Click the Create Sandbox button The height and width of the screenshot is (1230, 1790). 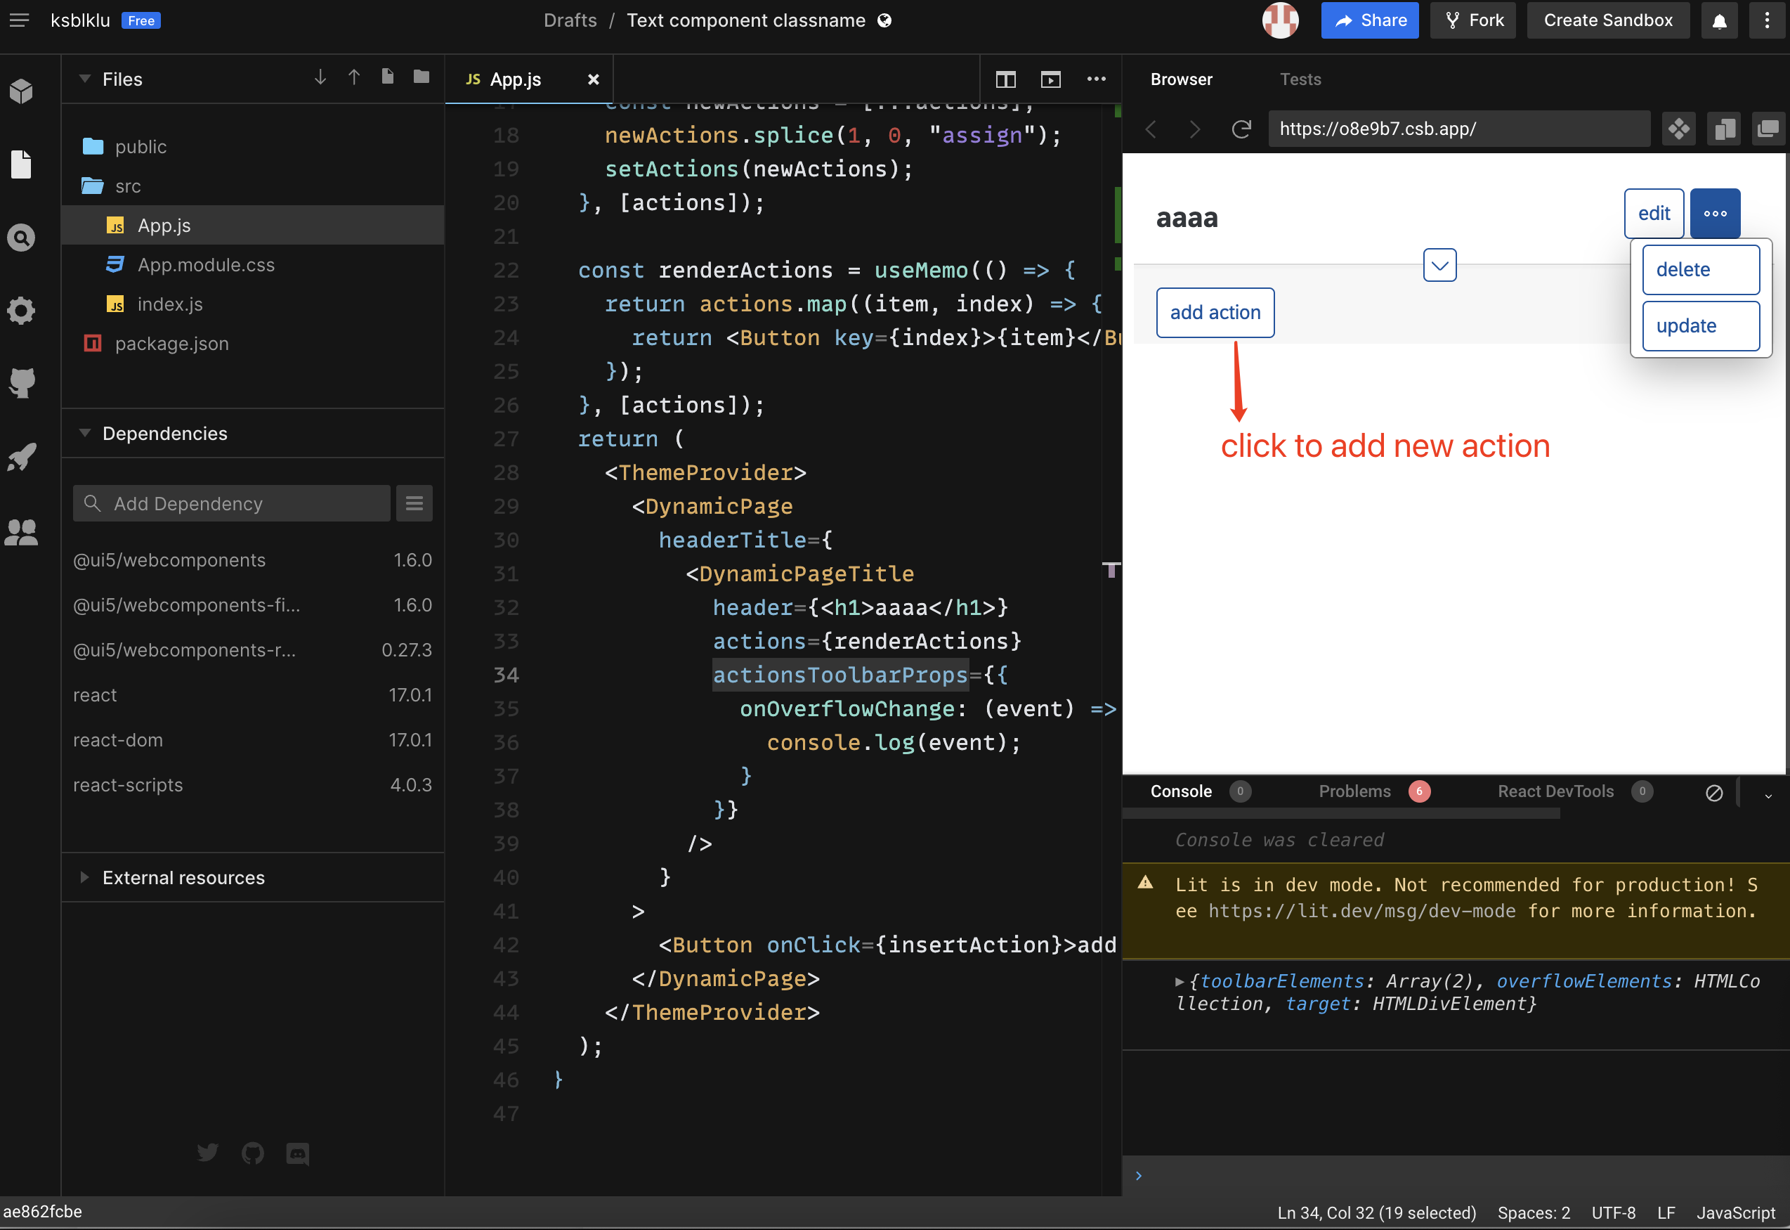[x=1607, y=20]
